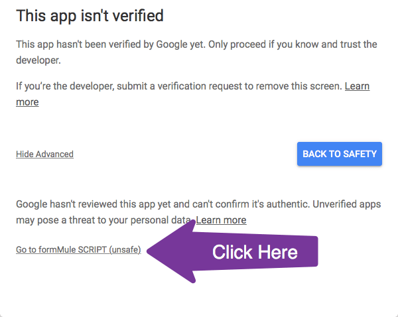Click the 'Click Here' label on the arrow
Screen dimensions: 398x317
coord(255,252)
